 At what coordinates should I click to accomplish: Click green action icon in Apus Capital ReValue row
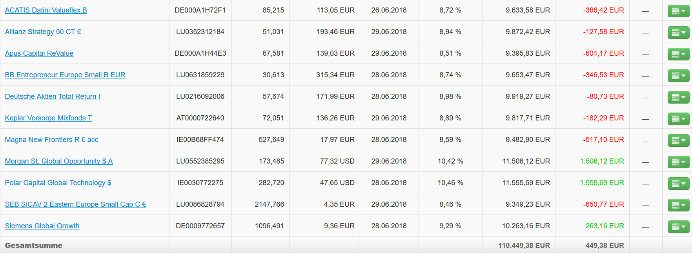pos(678,54)
